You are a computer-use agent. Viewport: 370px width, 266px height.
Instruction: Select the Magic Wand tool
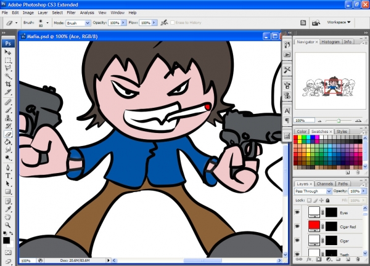click(x=8, y=76)
